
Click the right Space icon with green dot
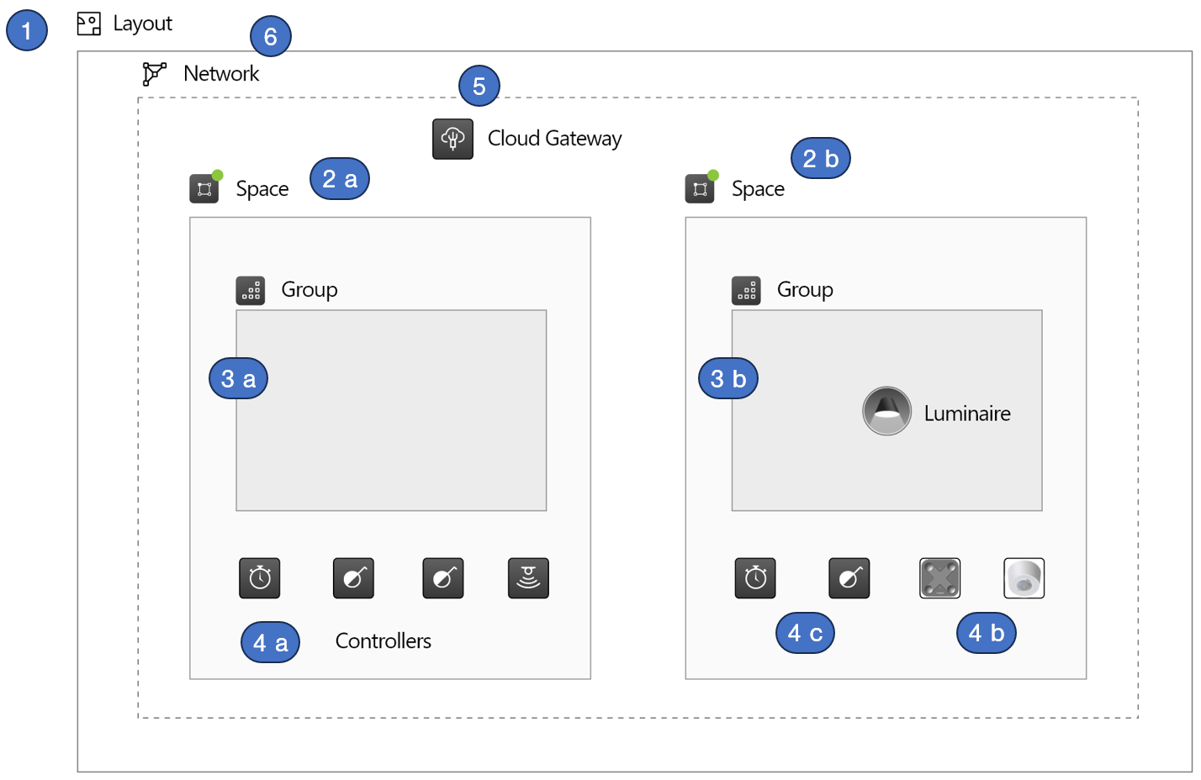click(x=700, y=189)
